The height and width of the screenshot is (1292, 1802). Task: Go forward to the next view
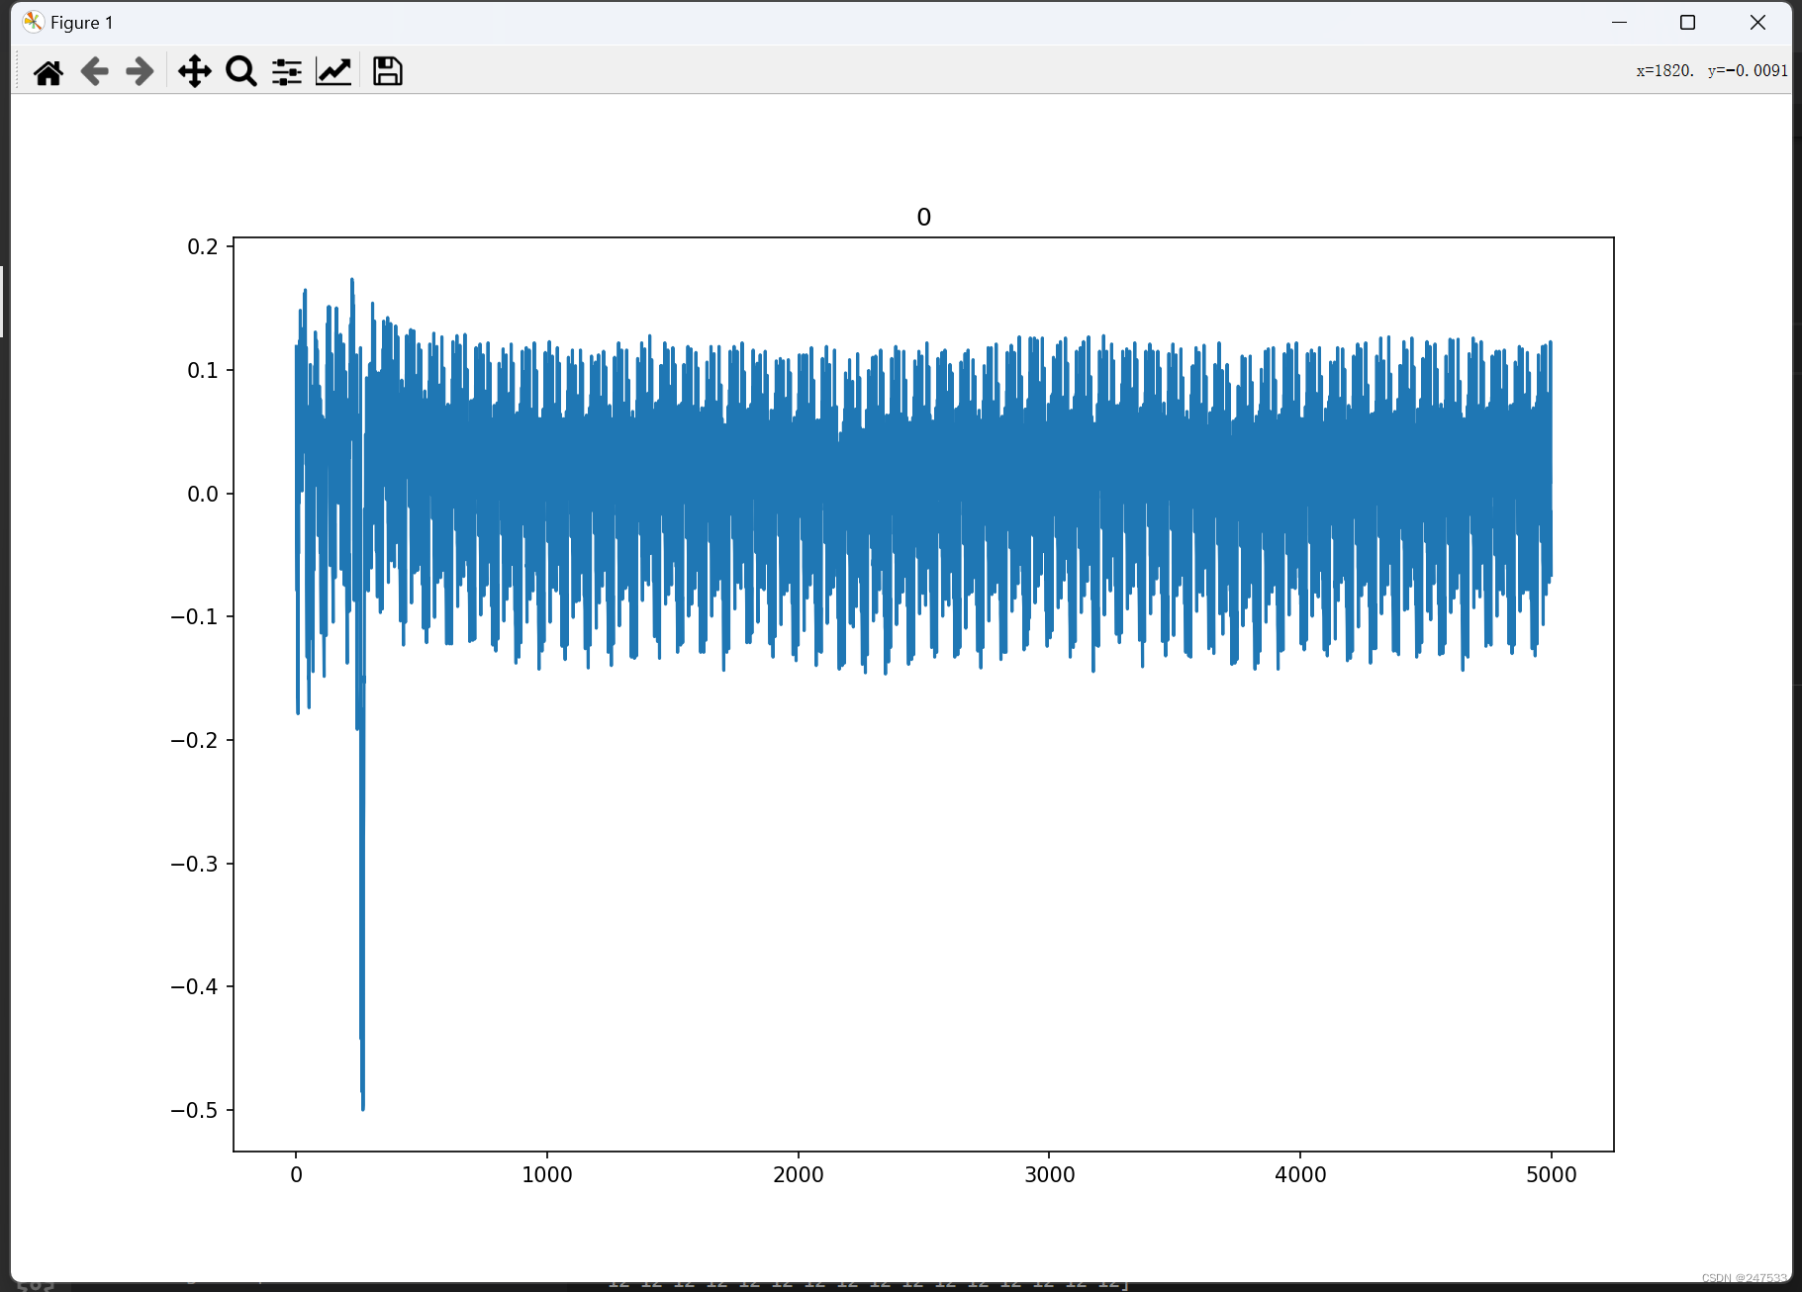pos(140,71)
